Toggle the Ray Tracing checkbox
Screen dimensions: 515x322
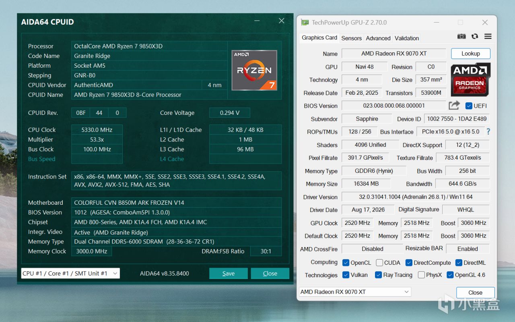click(378, 275)
